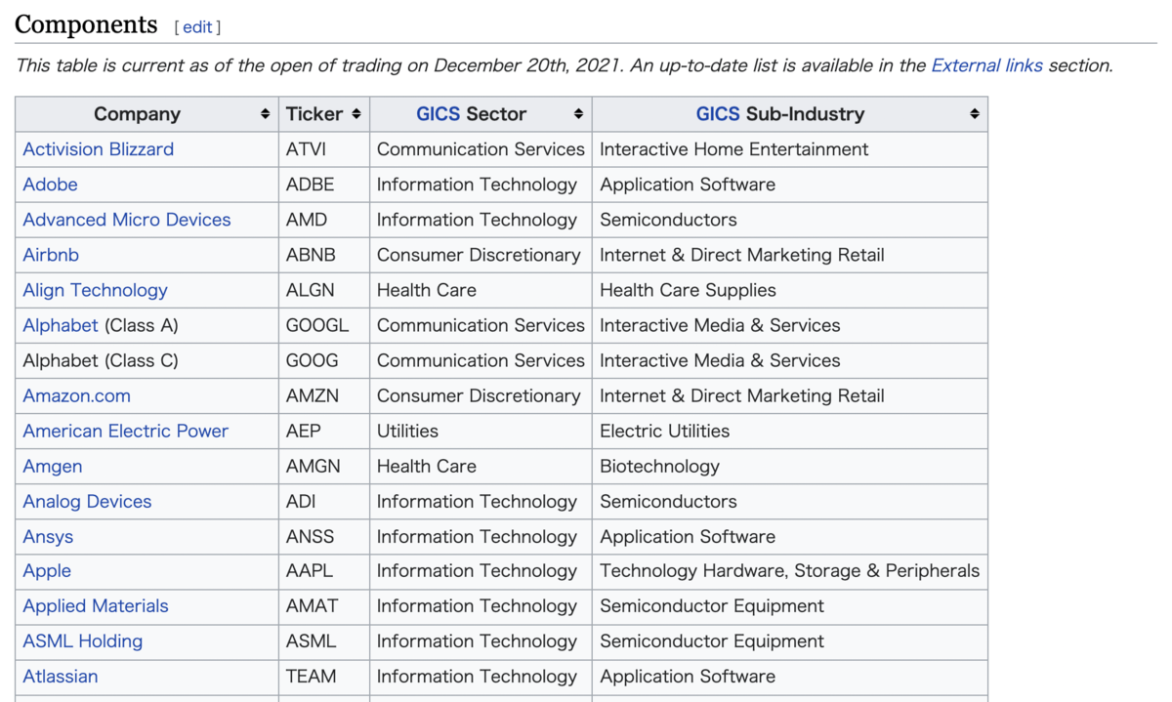The width and height of the screenshot is (1172, 702).
Task: Select ticker AMZN cell
Action: (x=324, y=395)
